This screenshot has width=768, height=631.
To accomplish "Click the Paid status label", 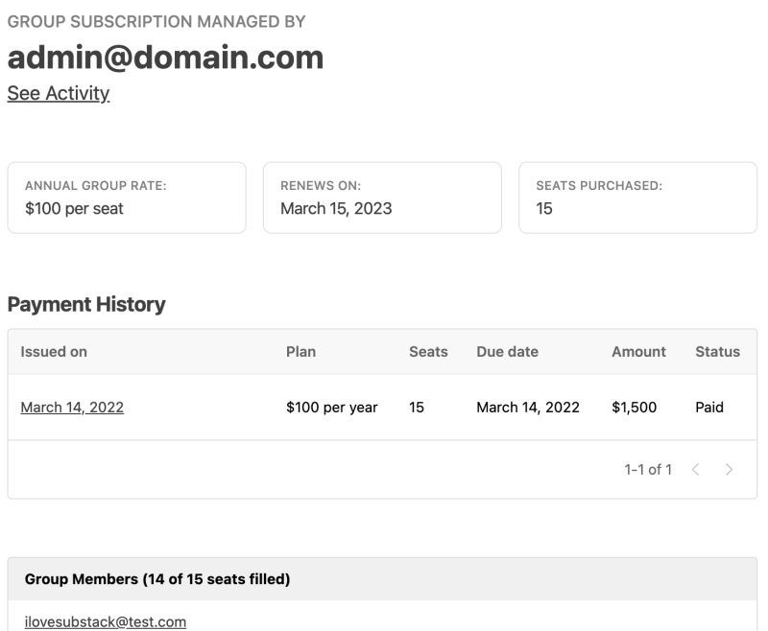I will (709, 407).
